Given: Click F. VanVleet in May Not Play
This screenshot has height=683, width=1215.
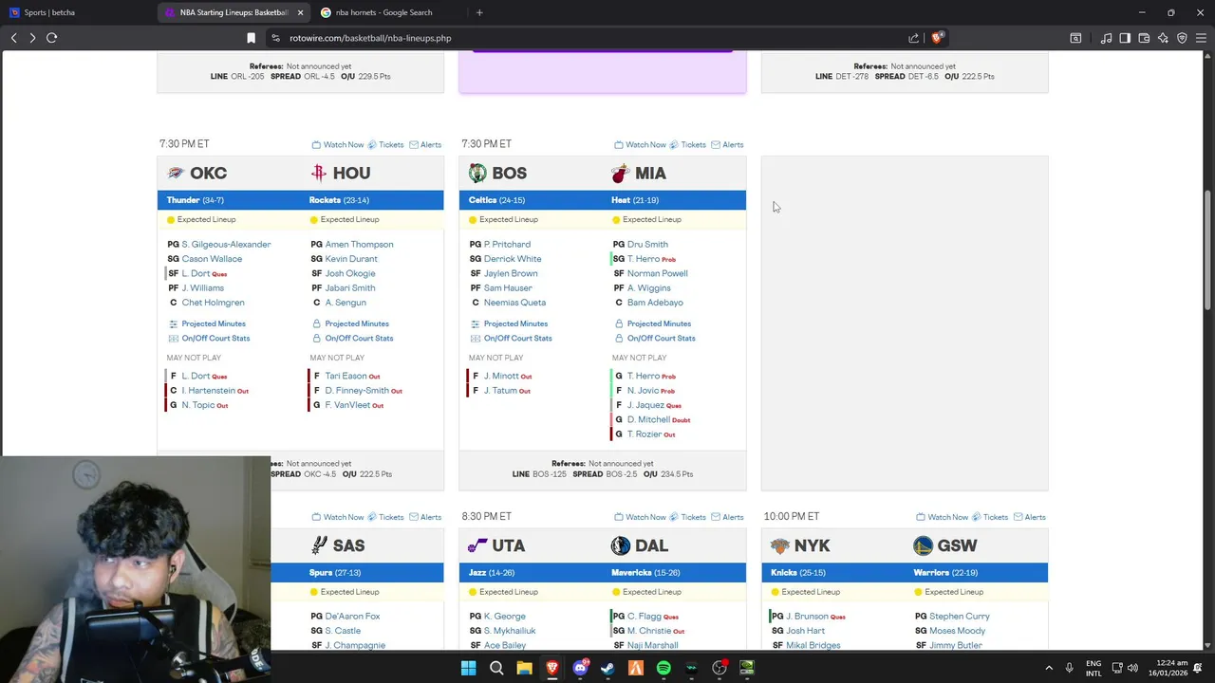Looking at the screenshot, I should tap(347, 405).
